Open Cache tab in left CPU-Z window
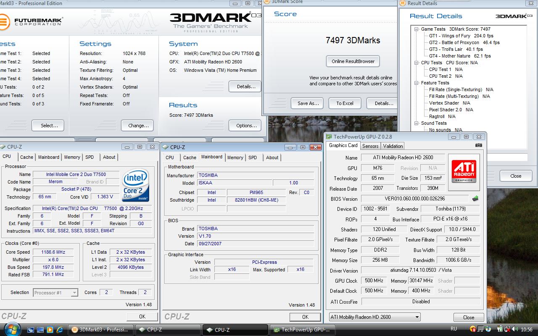The height and width of the screenshot is (336, 538). [x=26, y=157]
